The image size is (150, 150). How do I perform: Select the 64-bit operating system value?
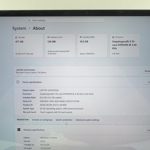click(62, 109)
